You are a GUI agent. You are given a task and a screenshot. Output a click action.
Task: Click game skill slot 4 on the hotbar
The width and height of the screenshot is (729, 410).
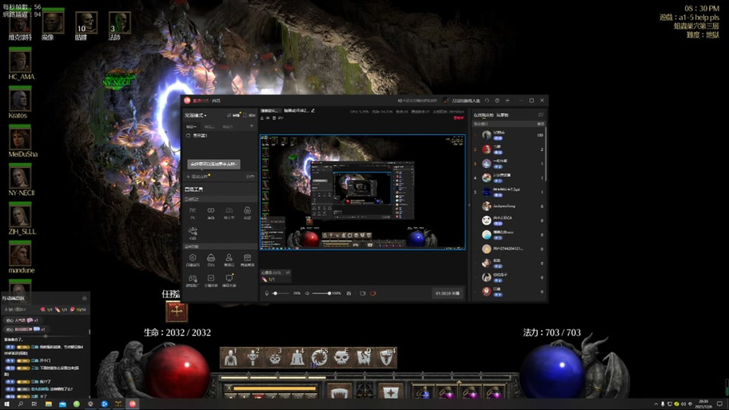click(297, 357)
